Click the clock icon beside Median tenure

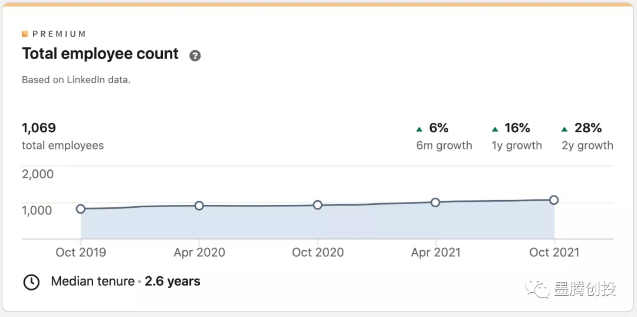coord(31,282)
